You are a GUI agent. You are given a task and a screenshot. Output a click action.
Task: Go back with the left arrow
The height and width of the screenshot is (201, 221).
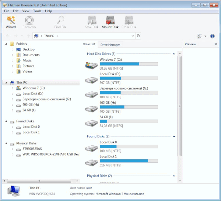[x=8, y=36]
